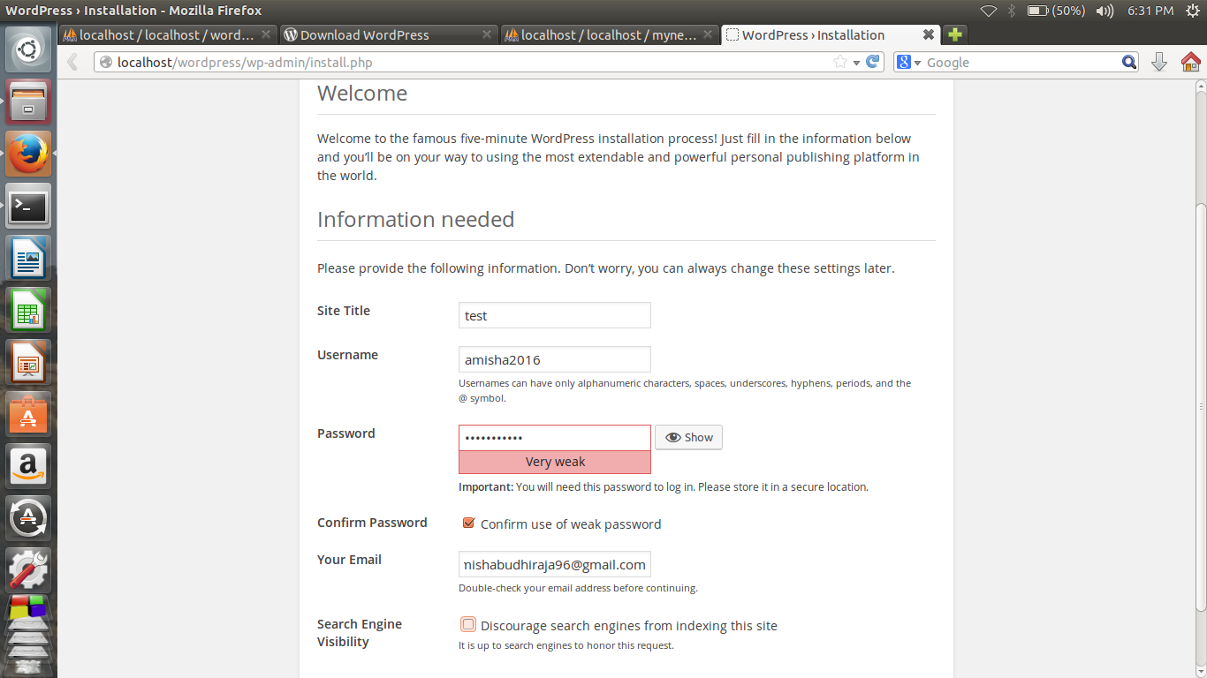Click the search magnifier icon in search box
The image size is (1207, 678).
1129,62
